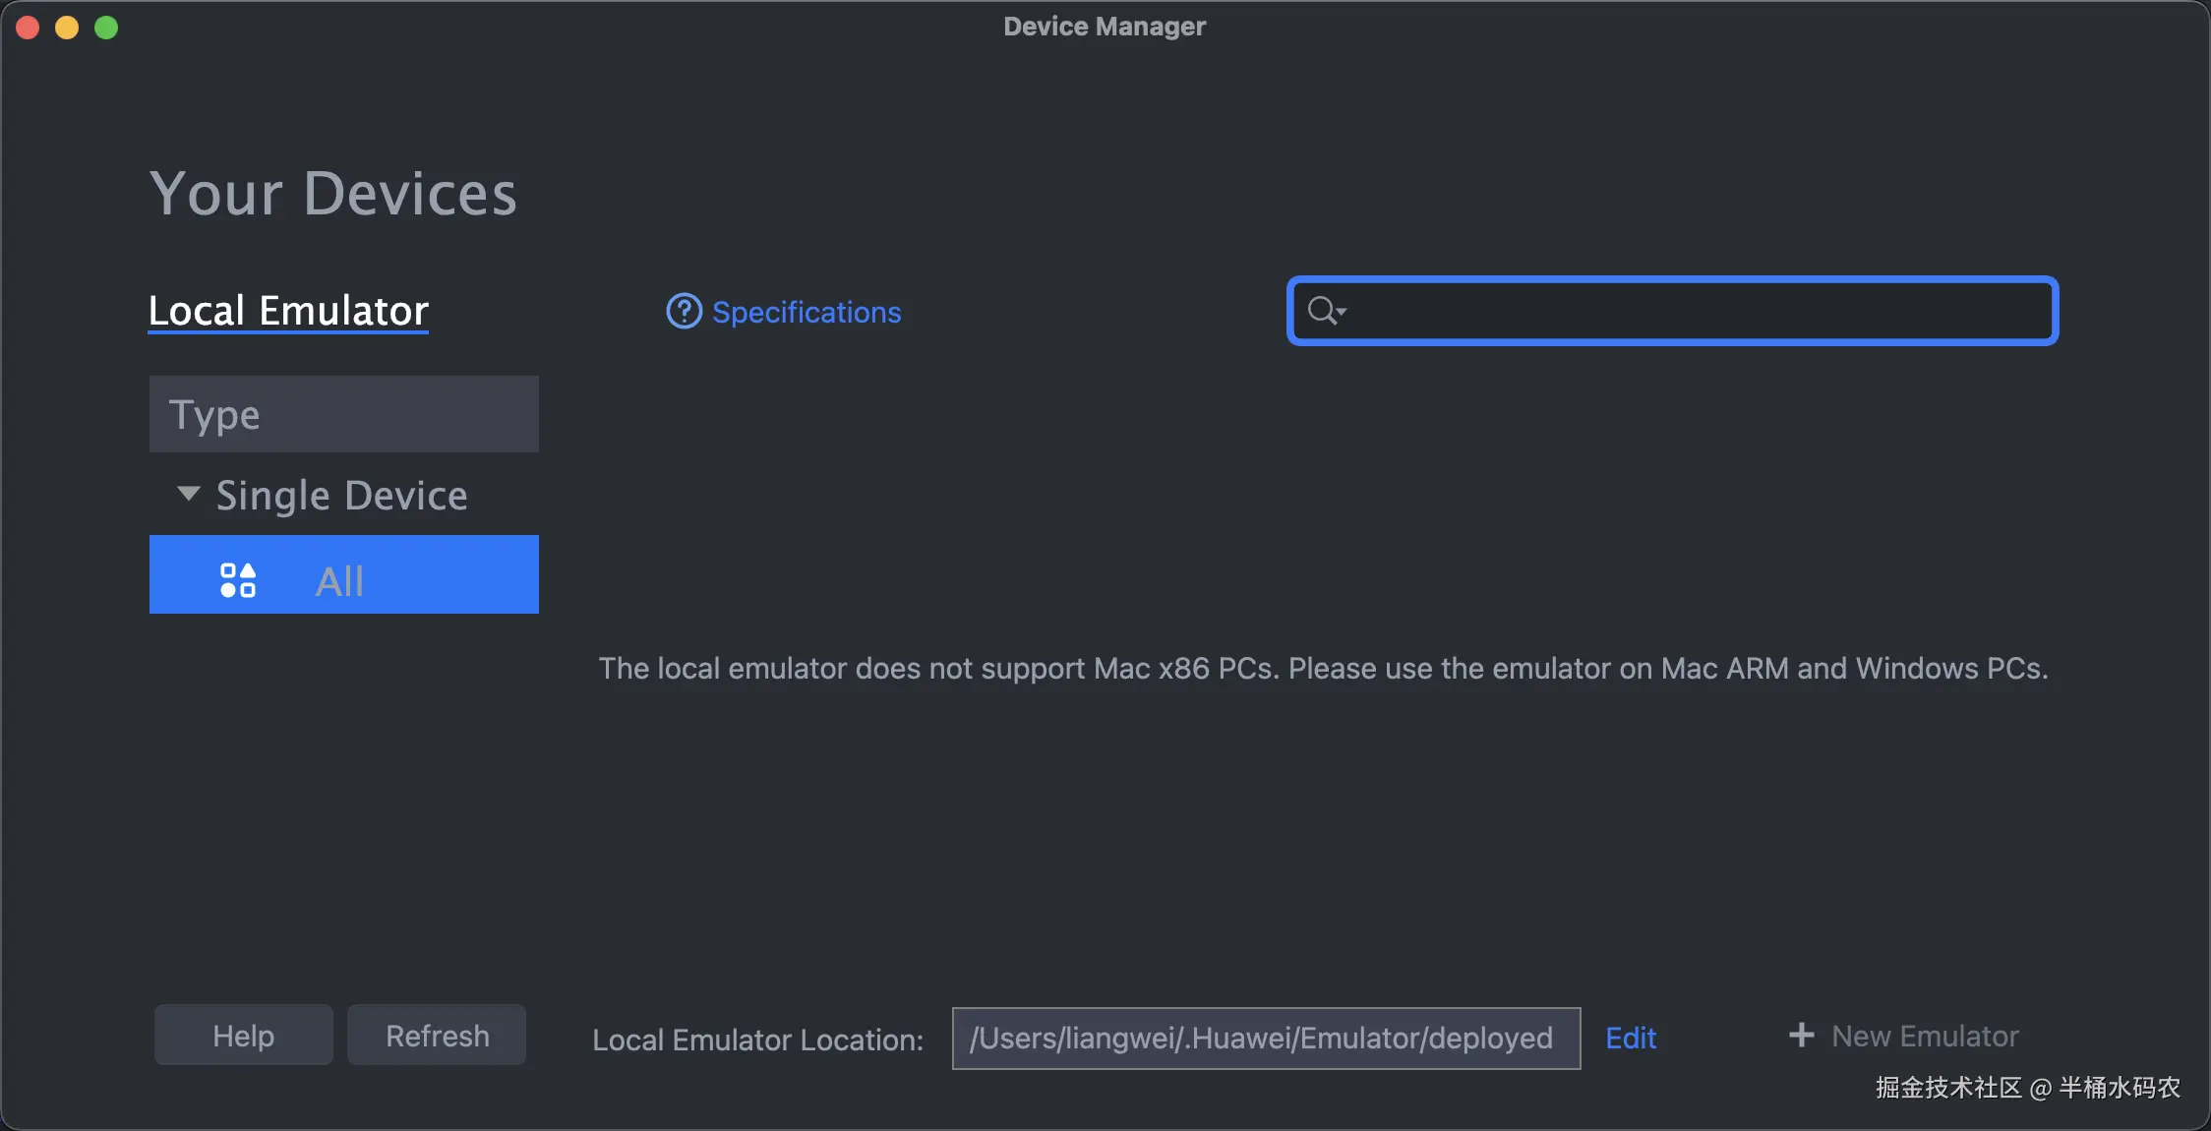This screenshot has width=2211, height=1131.
Task: Switch to the Local Emulator tab
Action: point(288,311)
